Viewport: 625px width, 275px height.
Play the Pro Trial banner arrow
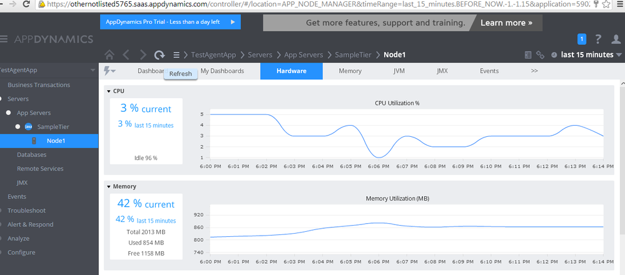tap(233, 22)
